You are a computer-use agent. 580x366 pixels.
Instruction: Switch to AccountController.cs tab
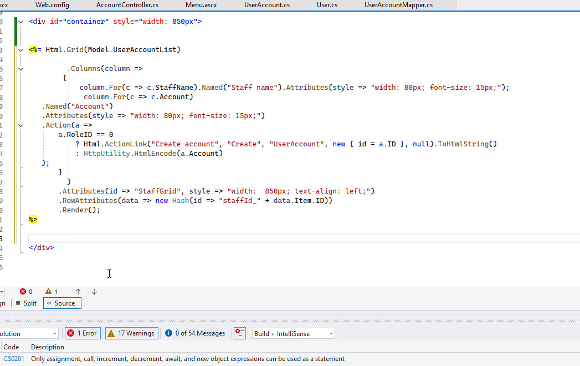[127, 5]
